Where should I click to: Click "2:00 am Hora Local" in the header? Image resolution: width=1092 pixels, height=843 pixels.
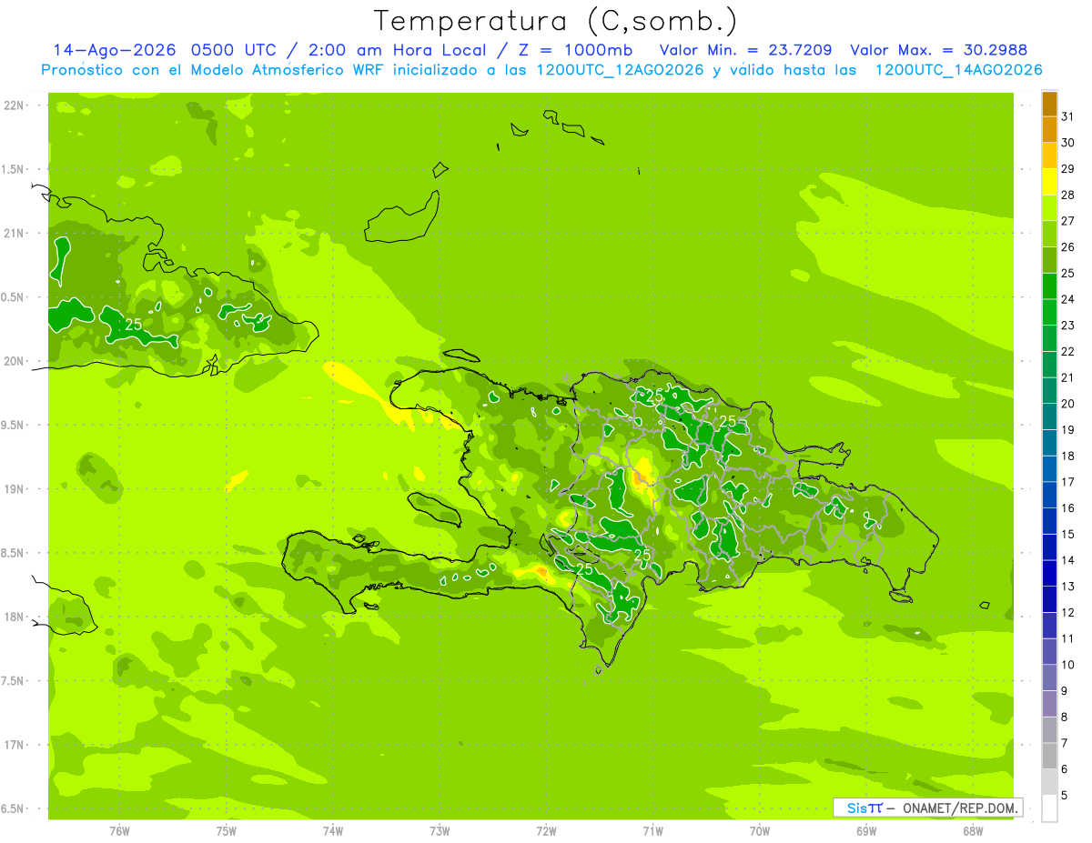click(393, 50)
